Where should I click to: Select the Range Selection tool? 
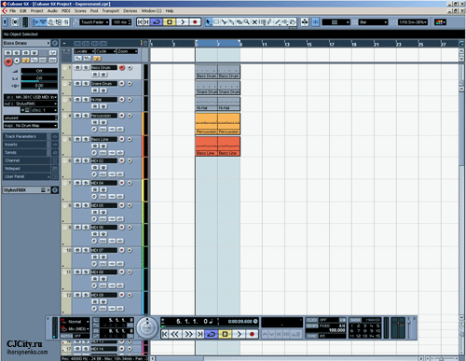coord(216,22)
